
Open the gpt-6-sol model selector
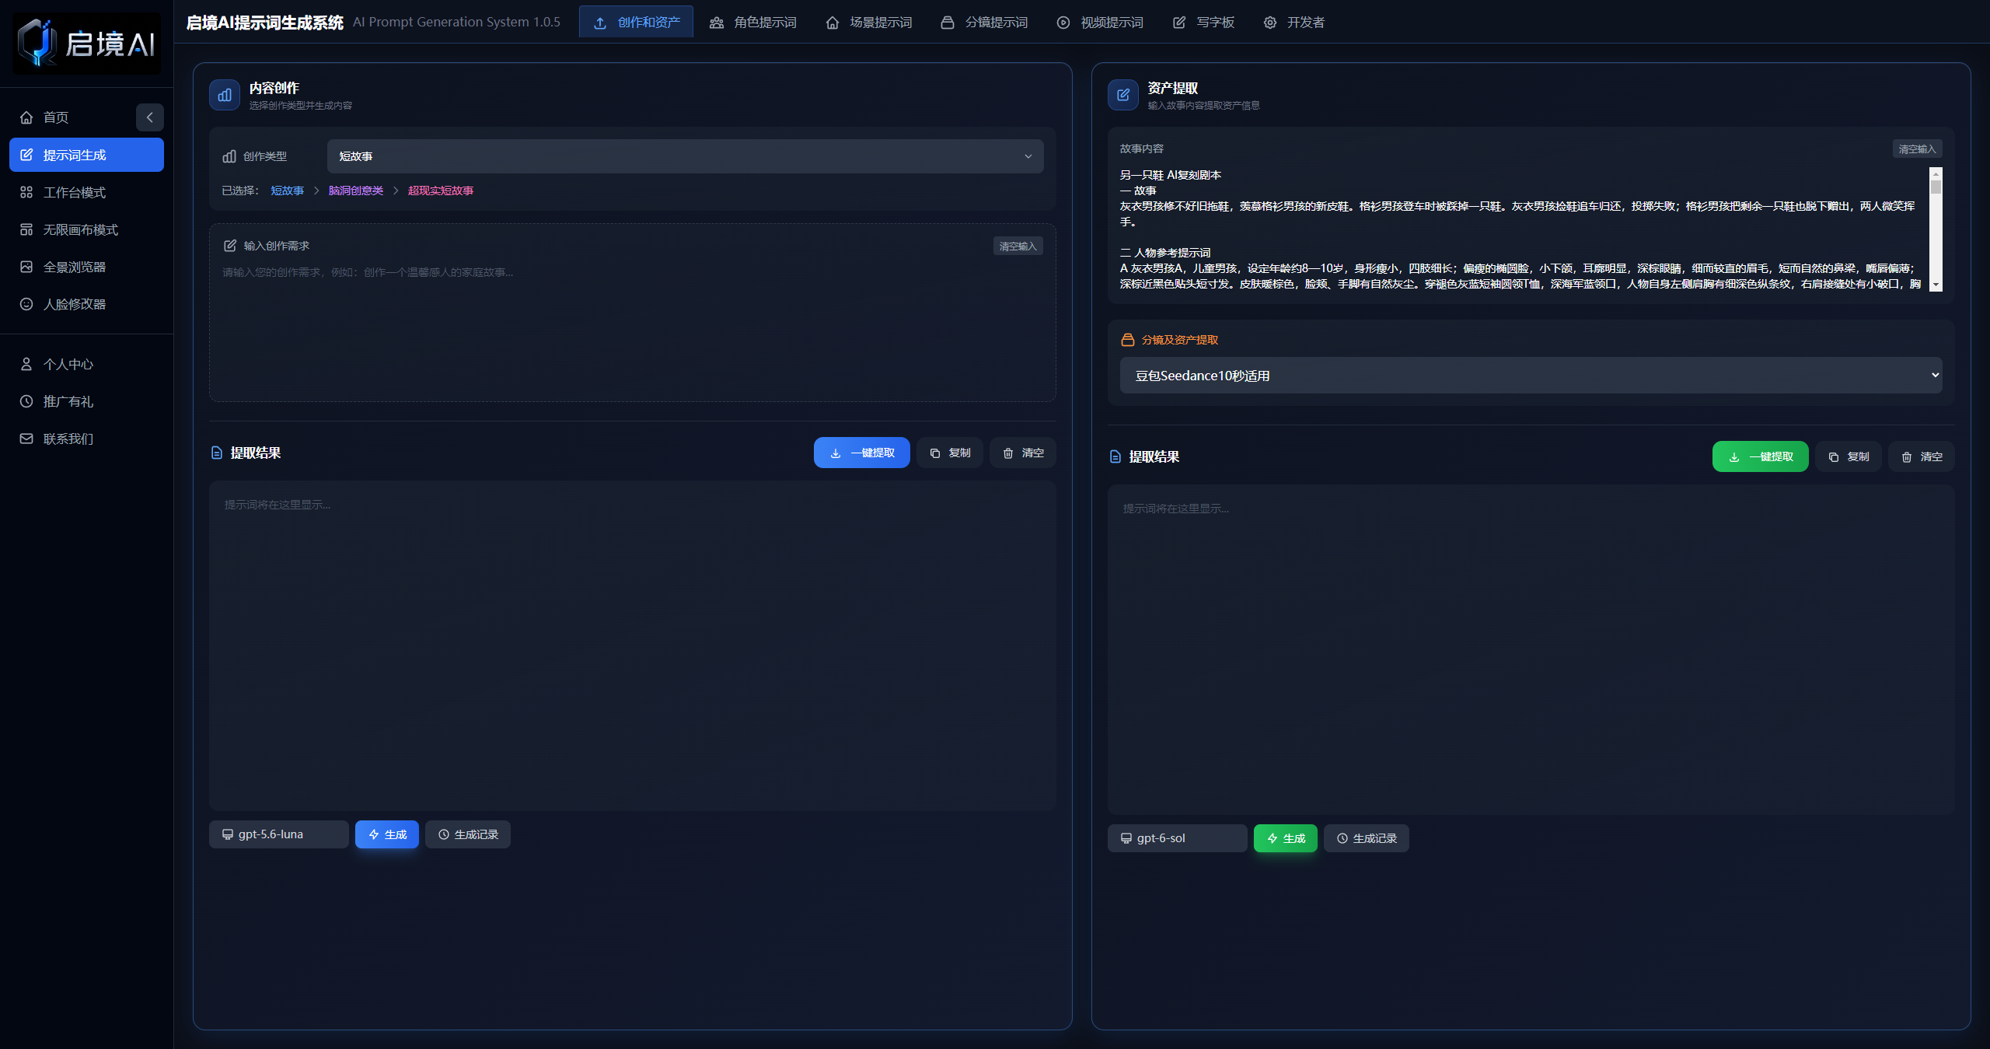[x=1177, y=838]
